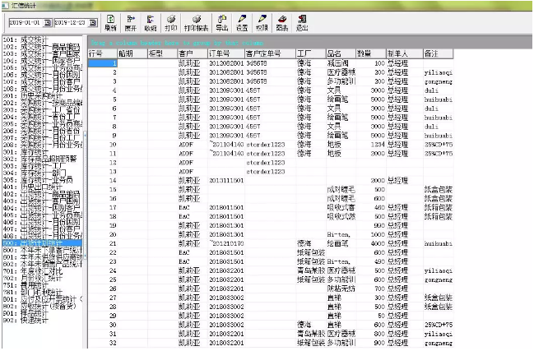Sort by the 客户定单号 column header

tap(270, 53)
